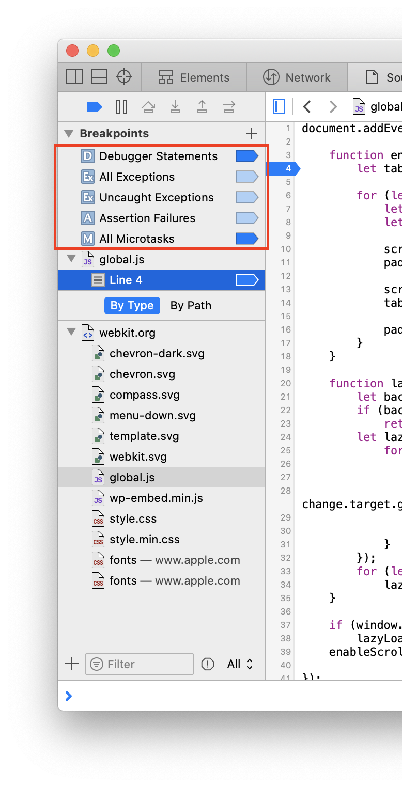402x787 pixels.
Task: Click the step into icon
Action: (x=175, y=107)
